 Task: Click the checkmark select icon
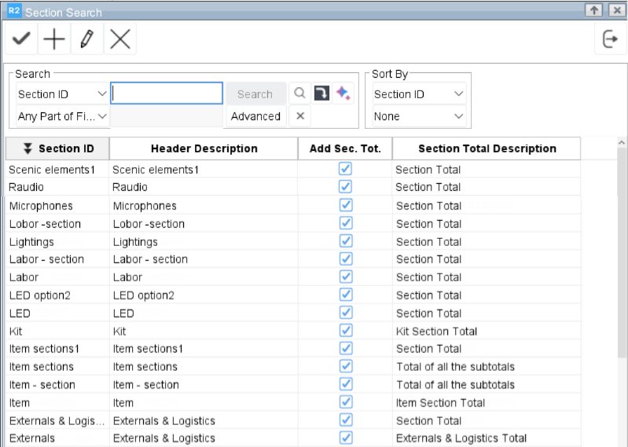pyautogui.click(x=20, y=39)
